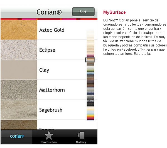
Task: Select the Aztec Gold color swatch
Action: tap(19, 30)
